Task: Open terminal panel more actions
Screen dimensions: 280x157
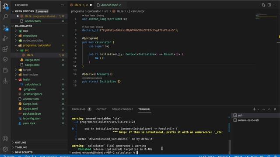Action: pyautogui.click(x=263, y=109)
